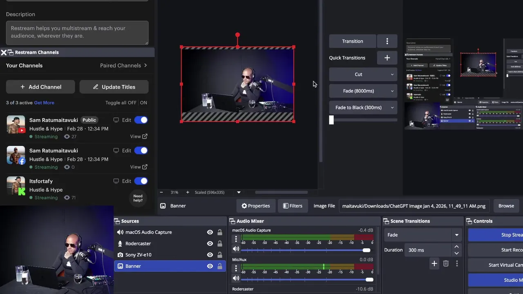Follow the Get More link

click(44, 103)
